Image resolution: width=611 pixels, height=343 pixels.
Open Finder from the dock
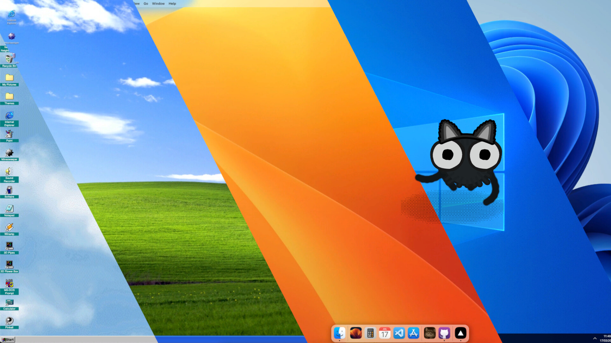click(x=340, y=333)
